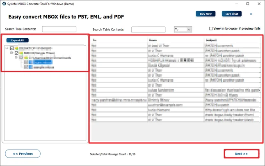Screen dimensions: 265x166
Task: Open the hamburger menu beside Live chat
Action: [251, 14]
